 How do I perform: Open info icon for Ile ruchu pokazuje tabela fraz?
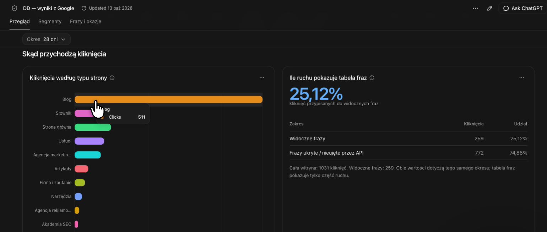pyautogui.click(x=372, y=77)
